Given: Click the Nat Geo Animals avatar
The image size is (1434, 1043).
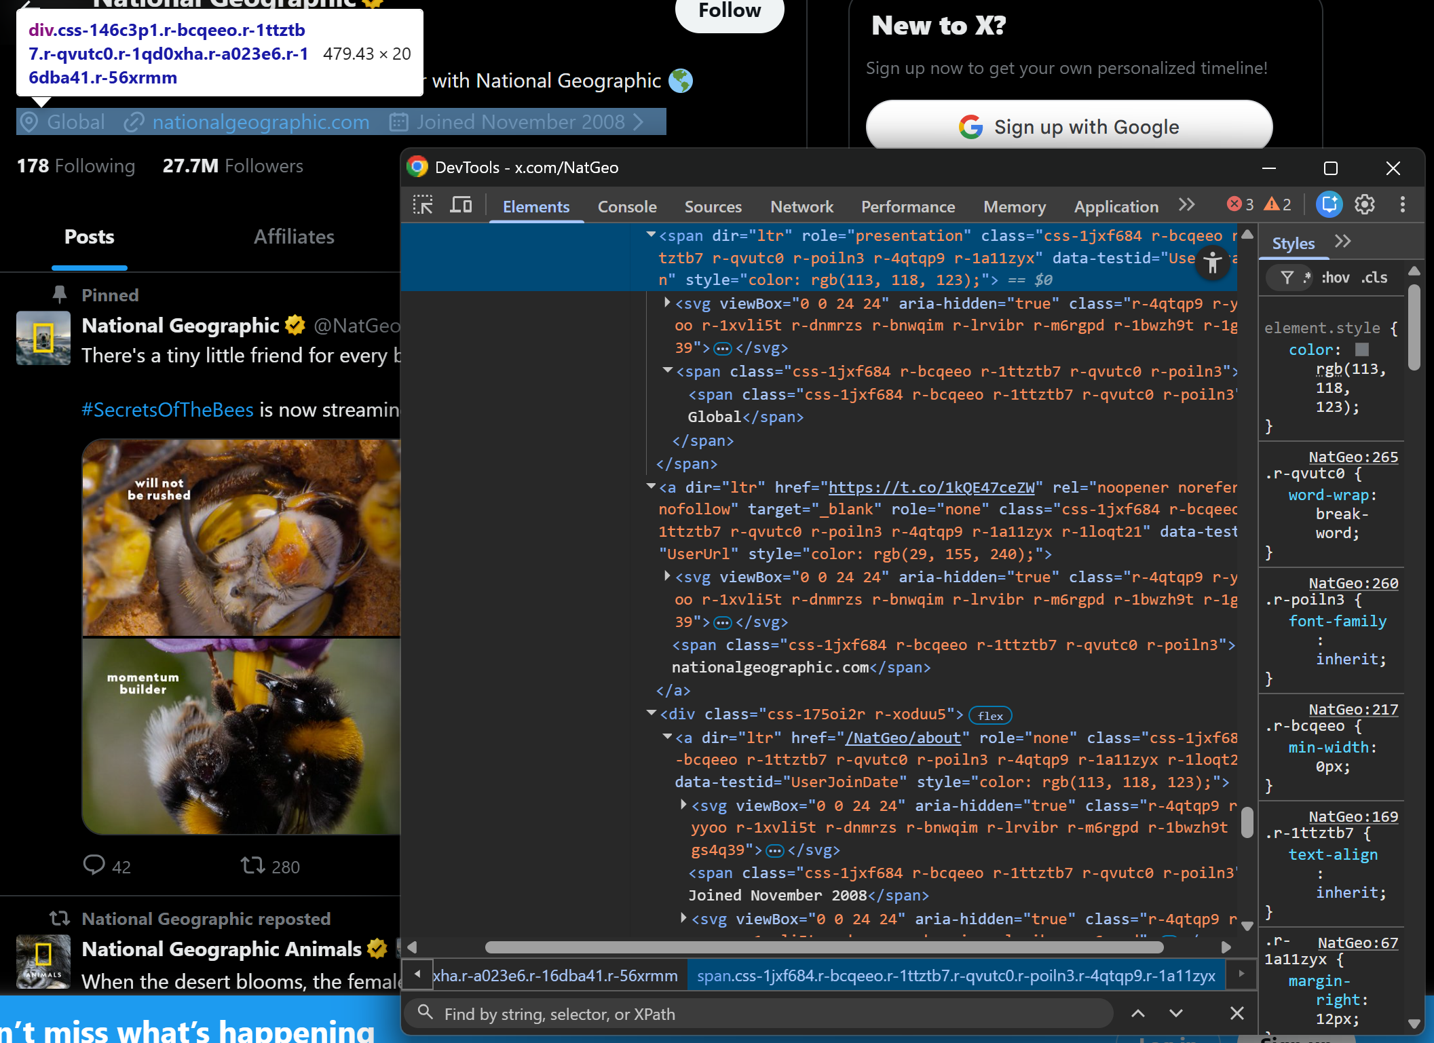Looking at the screenshot, I should (x=43, y=961).
